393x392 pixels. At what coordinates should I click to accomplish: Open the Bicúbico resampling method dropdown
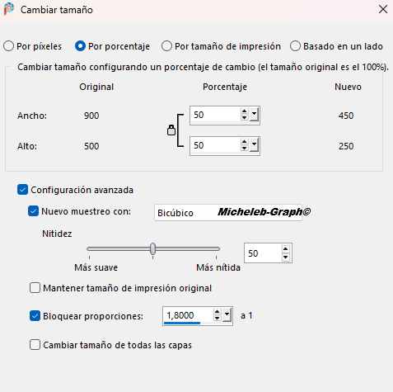coord(228,212)
